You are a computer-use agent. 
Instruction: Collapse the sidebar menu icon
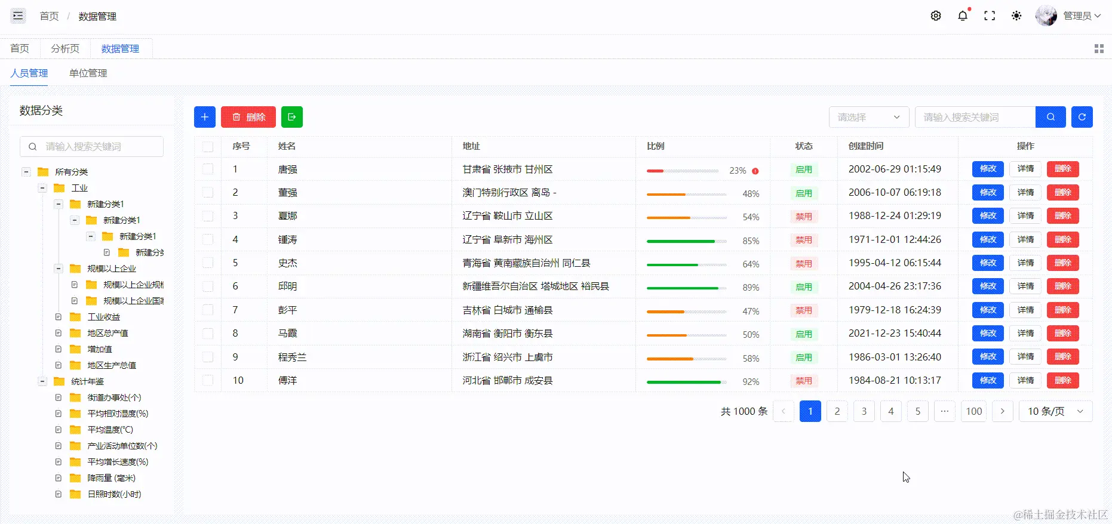pyautogui.click(x=18, y=16)
